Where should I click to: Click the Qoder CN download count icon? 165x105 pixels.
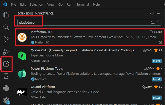coord(144,50)
